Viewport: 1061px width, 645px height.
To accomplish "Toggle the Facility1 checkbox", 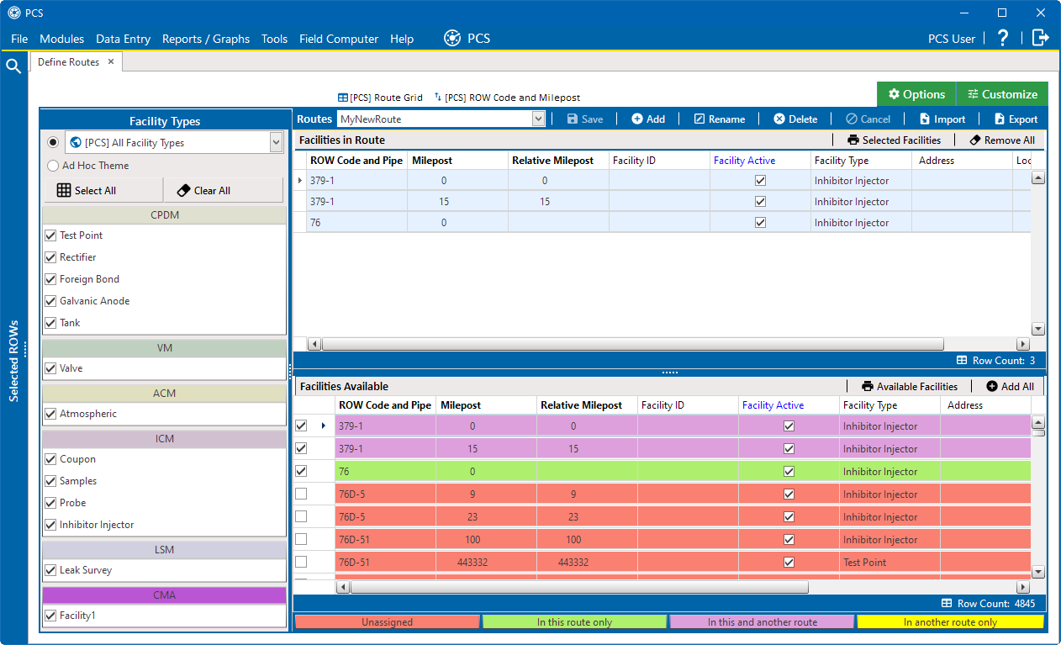I will point(50,616).
